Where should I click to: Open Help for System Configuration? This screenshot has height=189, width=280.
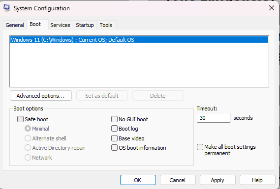click(257, 180)
